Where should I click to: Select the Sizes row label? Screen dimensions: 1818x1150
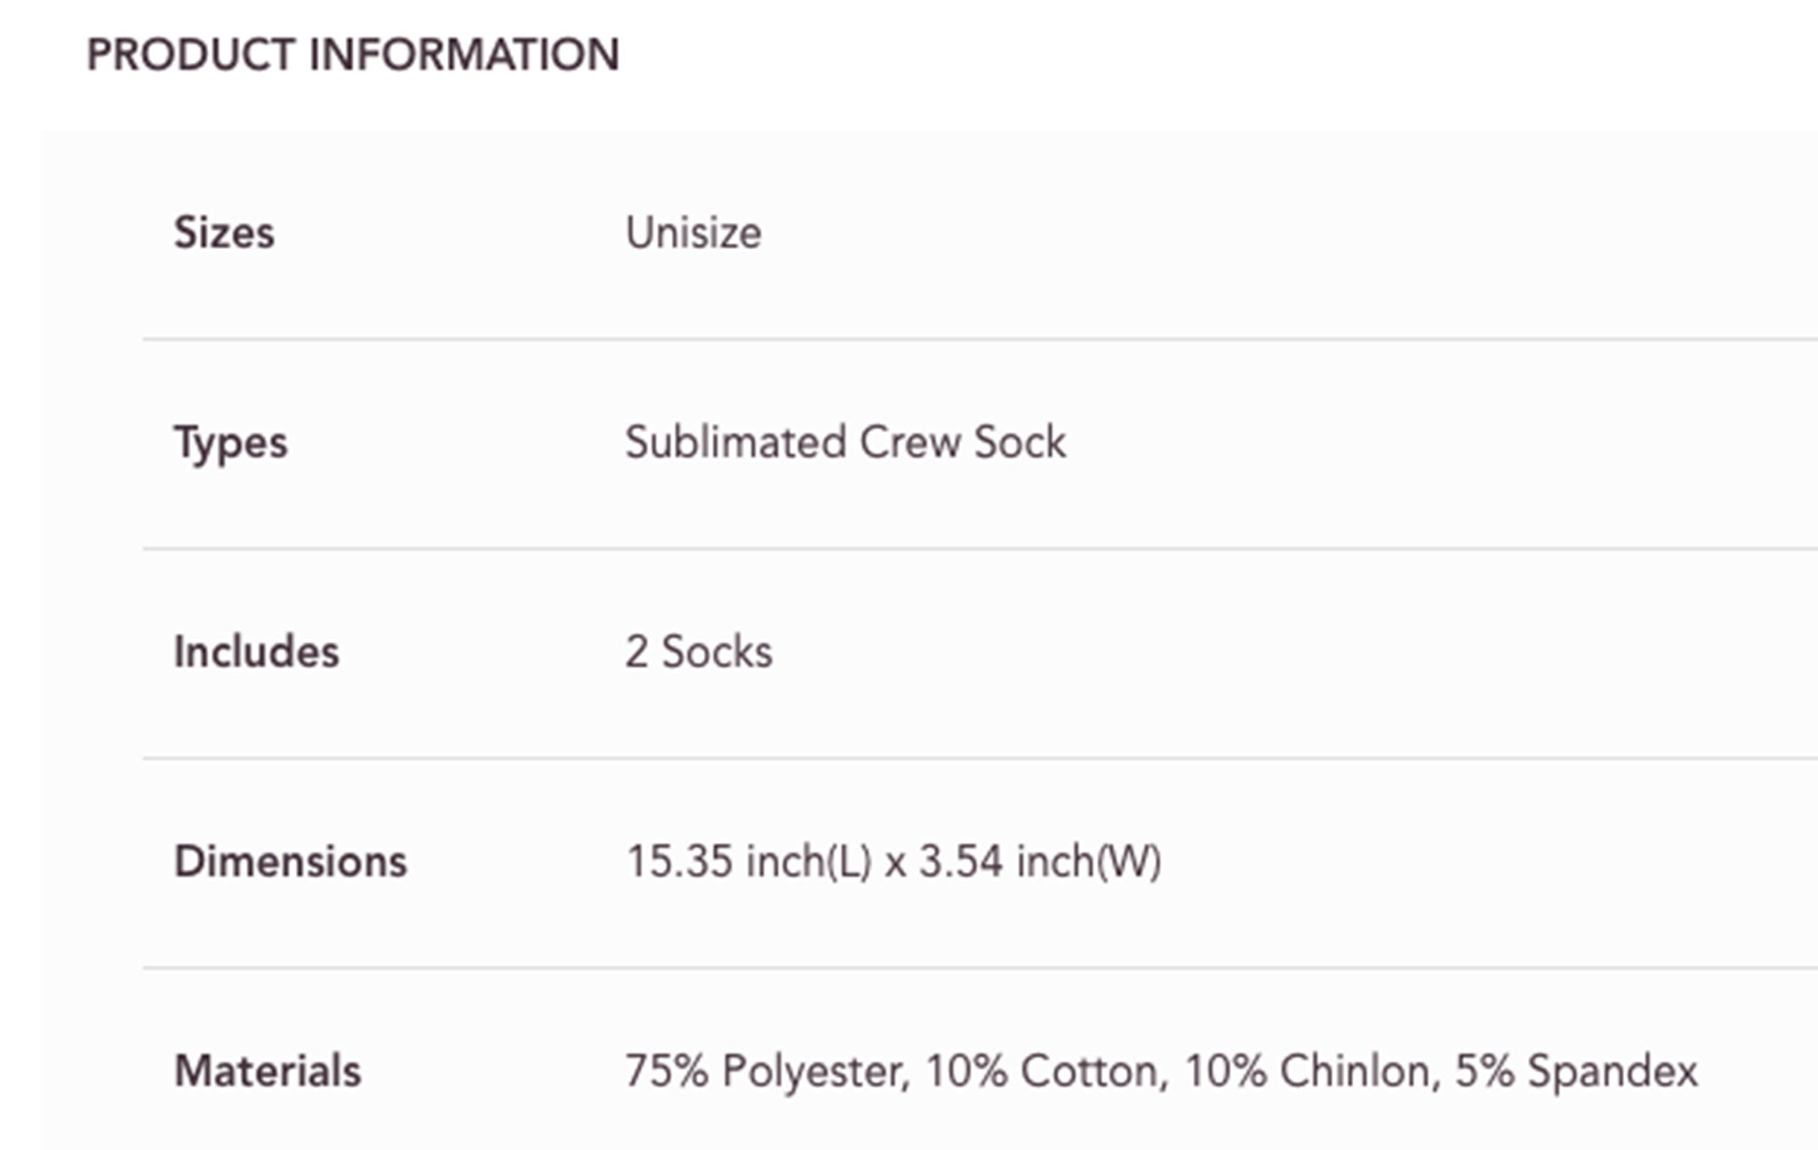tap(224, 233)
